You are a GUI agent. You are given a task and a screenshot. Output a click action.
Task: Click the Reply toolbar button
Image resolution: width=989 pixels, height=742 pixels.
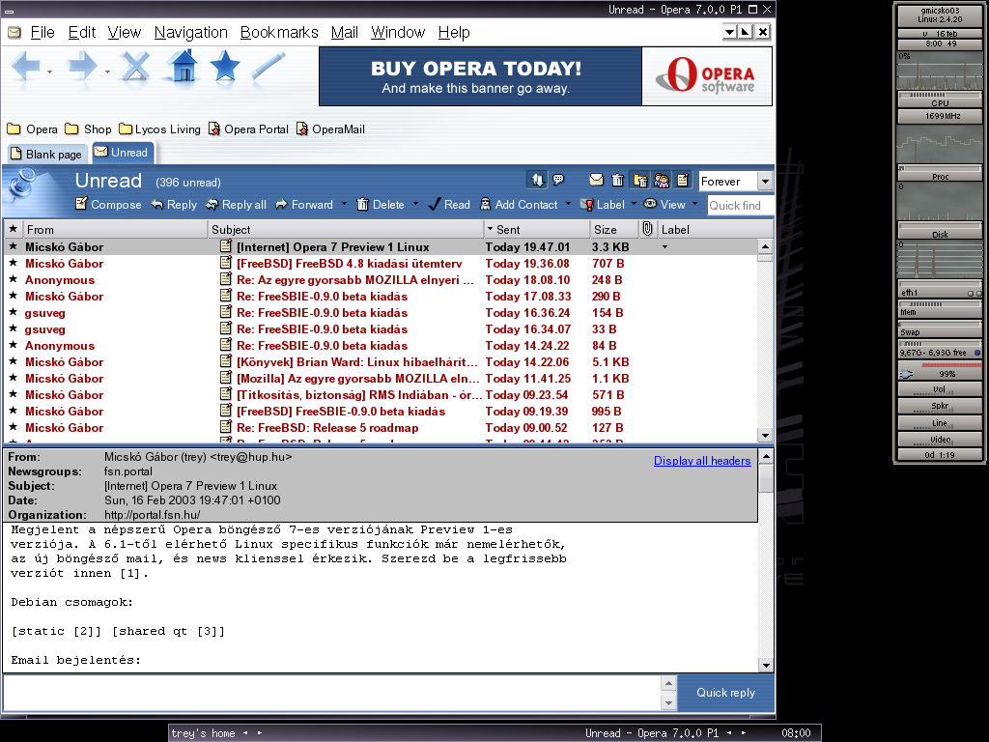pyautogui.click(x=174, y=205)
